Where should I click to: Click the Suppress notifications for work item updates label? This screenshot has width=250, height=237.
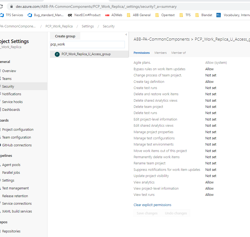(x=167, y=169)
